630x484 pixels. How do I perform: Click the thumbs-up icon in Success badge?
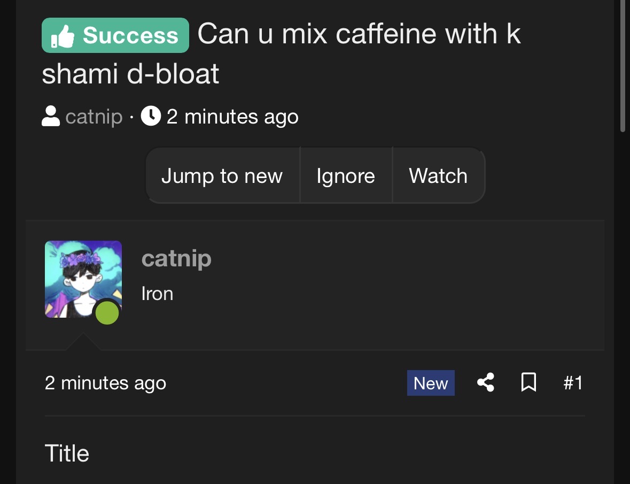(63, 37)
